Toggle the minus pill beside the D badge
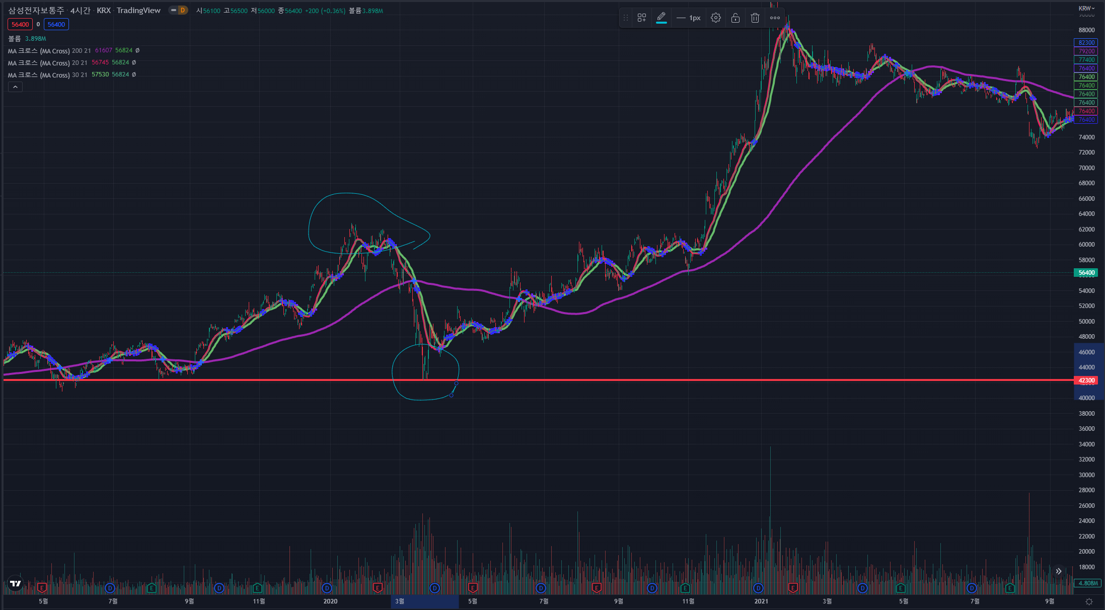Screen dimensions: 1105x610 tap(173, 11)
